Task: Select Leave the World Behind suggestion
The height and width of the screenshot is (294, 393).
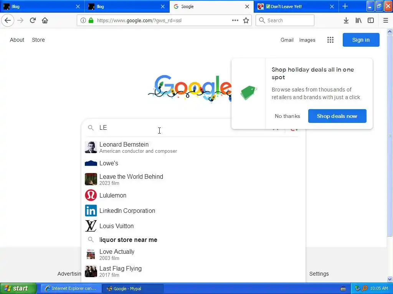Action: point(193,179)
